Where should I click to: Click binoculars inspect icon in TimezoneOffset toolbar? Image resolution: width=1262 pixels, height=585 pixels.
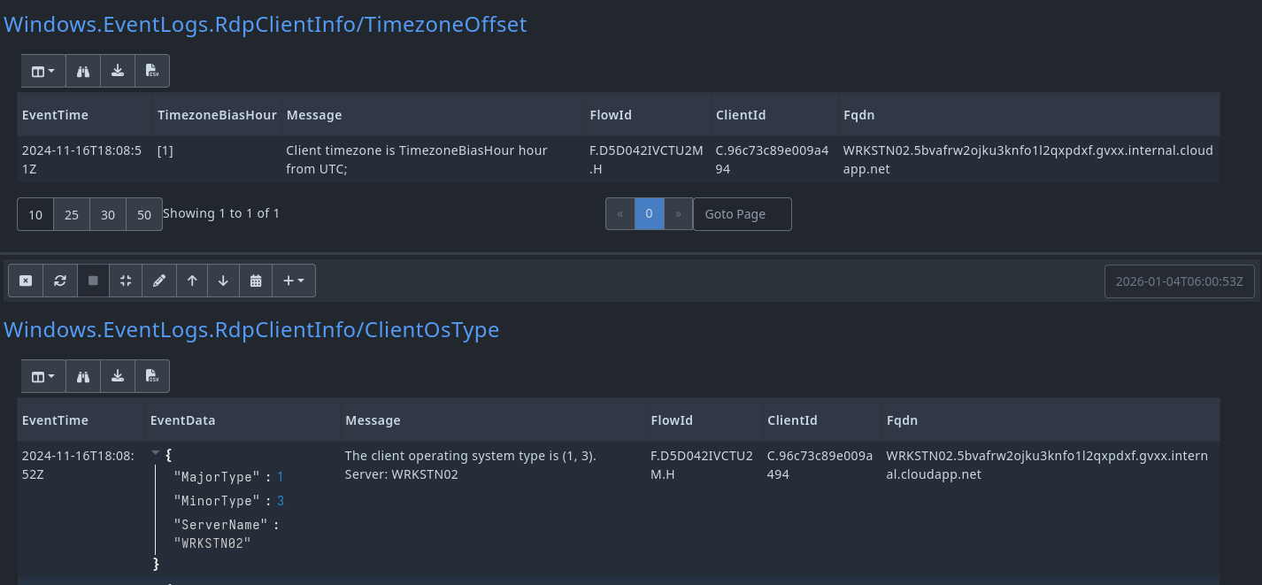pos(83,72)
